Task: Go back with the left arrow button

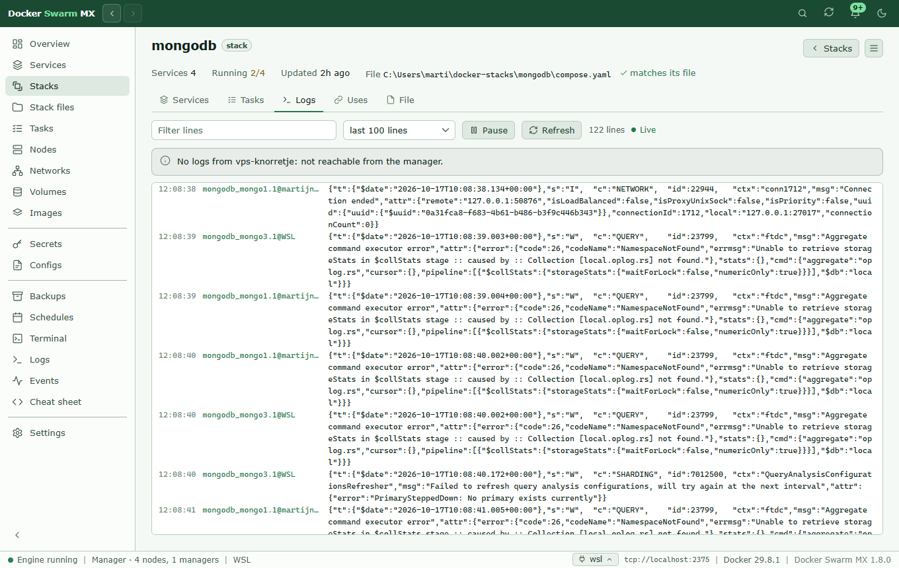Action: click(112, 13)
